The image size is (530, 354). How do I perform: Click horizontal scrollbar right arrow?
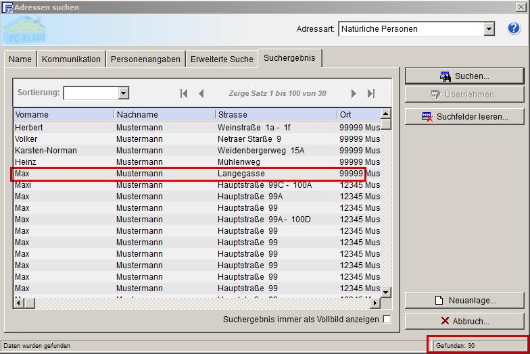coord(377,303)
